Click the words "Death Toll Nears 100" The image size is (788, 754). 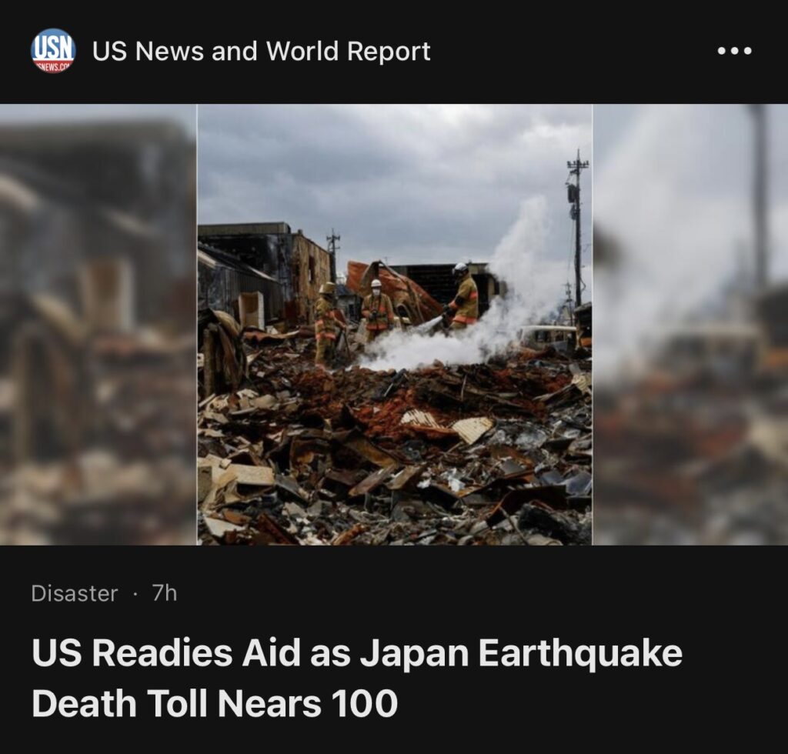tap(215, 702)
